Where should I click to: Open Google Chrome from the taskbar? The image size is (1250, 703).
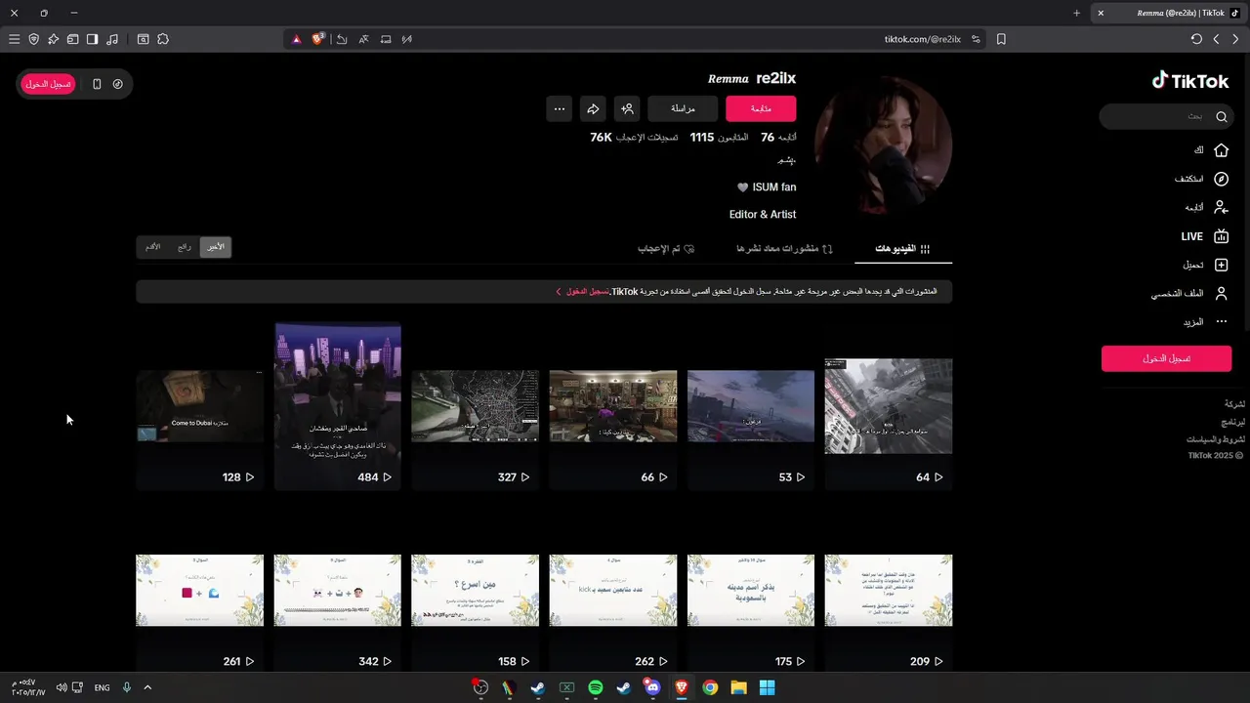[x=710, y=687]
